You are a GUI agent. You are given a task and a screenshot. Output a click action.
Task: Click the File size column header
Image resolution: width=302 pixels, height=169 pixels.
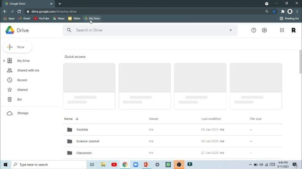[x=256, y=119]
